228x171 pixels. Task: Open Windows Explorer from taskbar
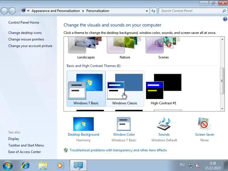tap(43, 166)
